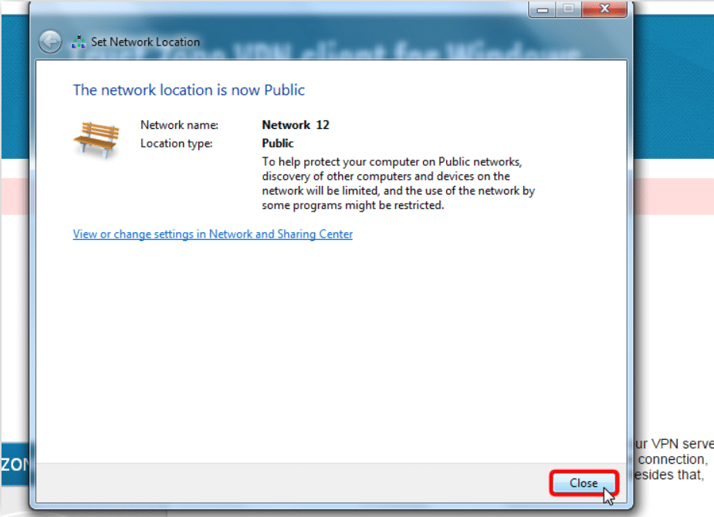Maximize the Set Network Location window

click(568, 9)
